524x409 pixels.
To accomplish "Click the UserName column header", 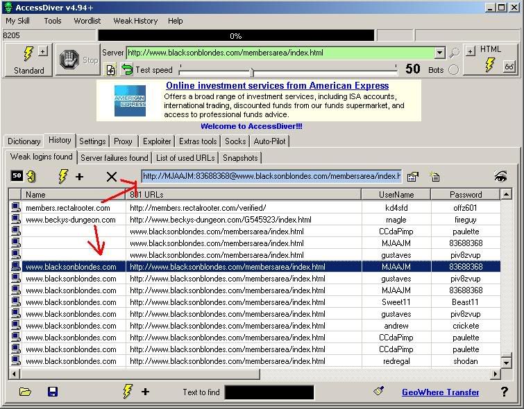I will pyautogui.click(x=396, y=194).
